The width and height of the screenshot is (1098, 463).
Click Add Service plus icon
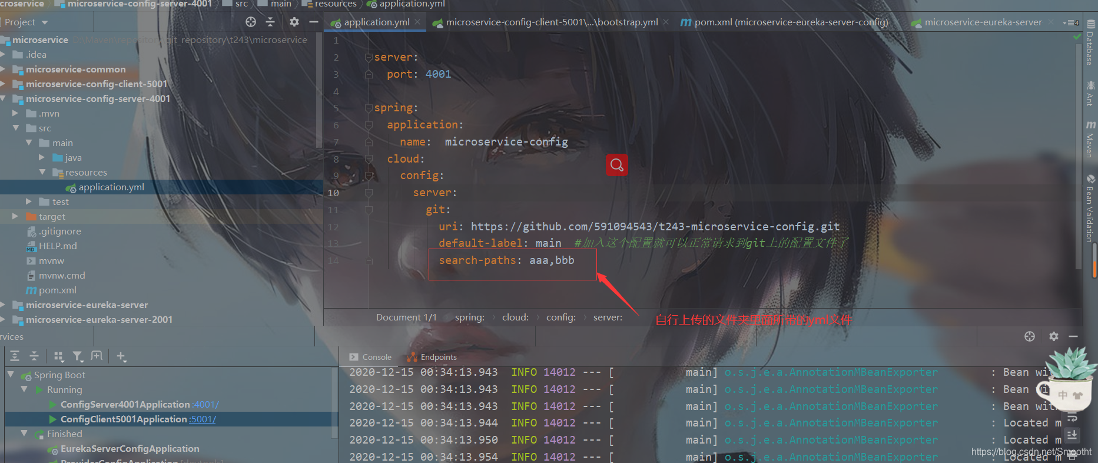[x=121, y=356]
